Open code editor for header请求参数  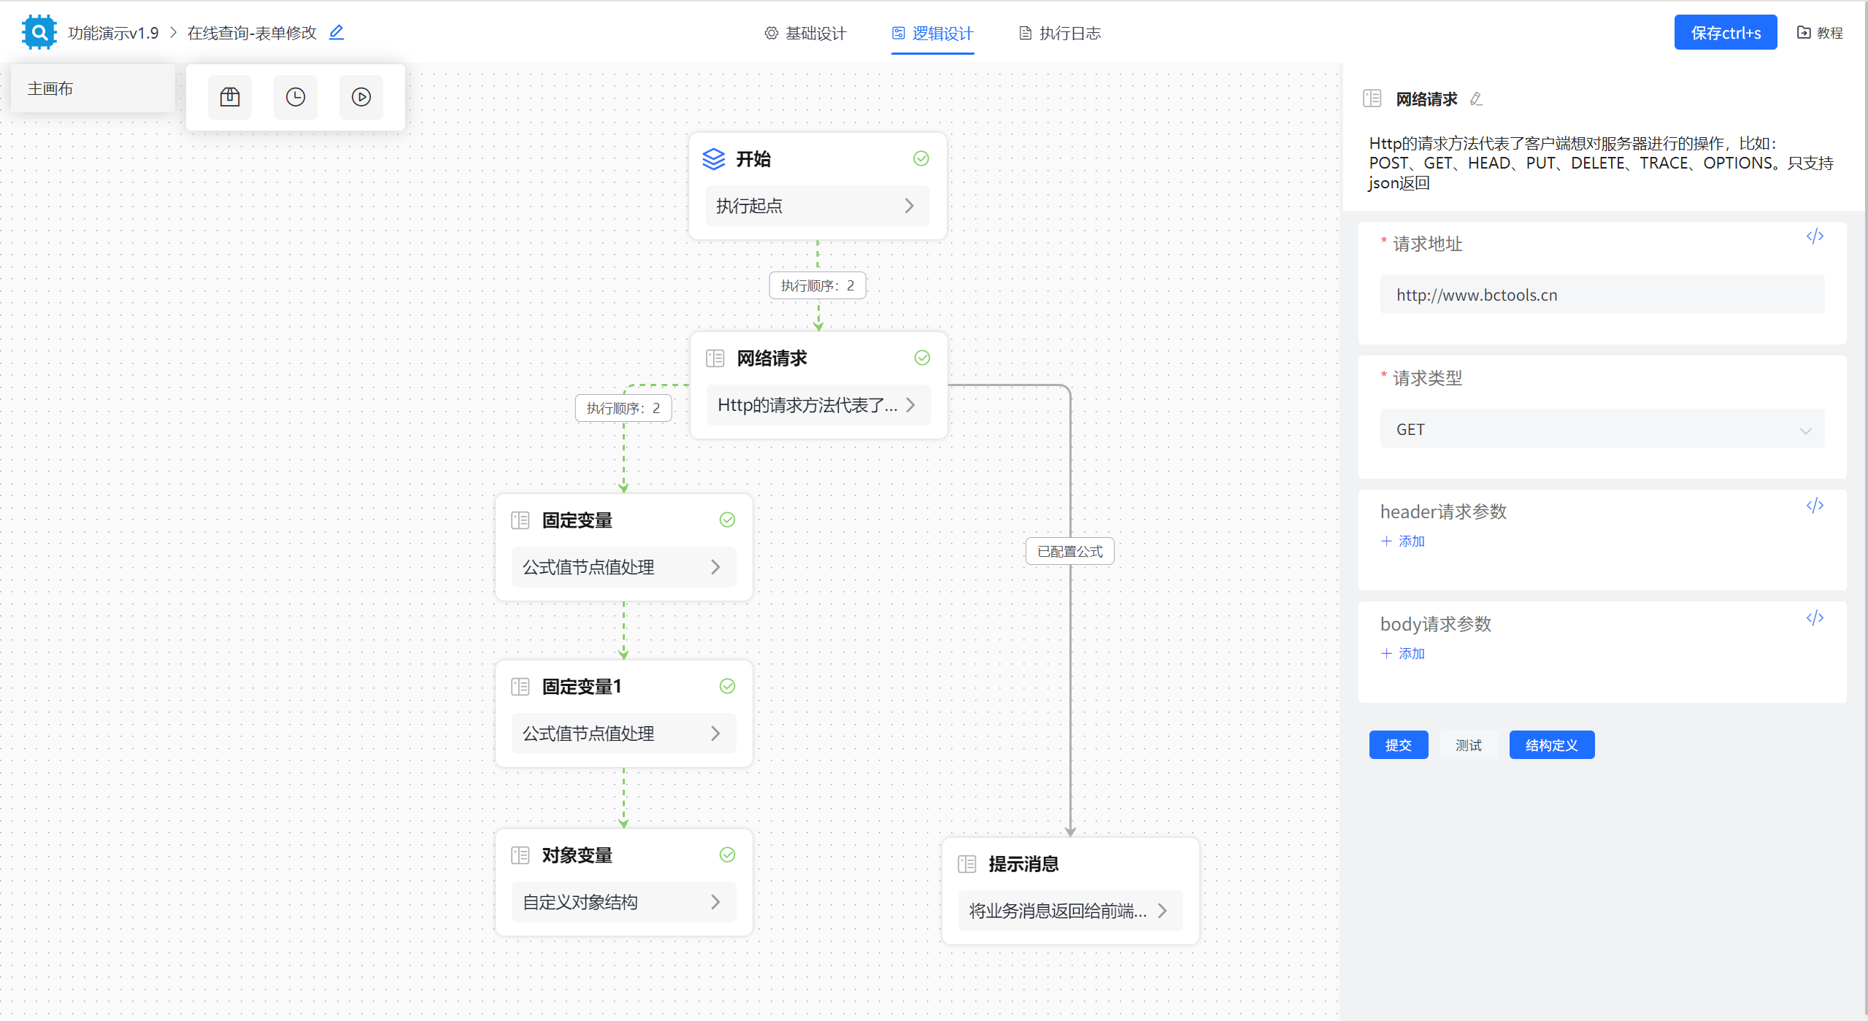[1815, 504]
